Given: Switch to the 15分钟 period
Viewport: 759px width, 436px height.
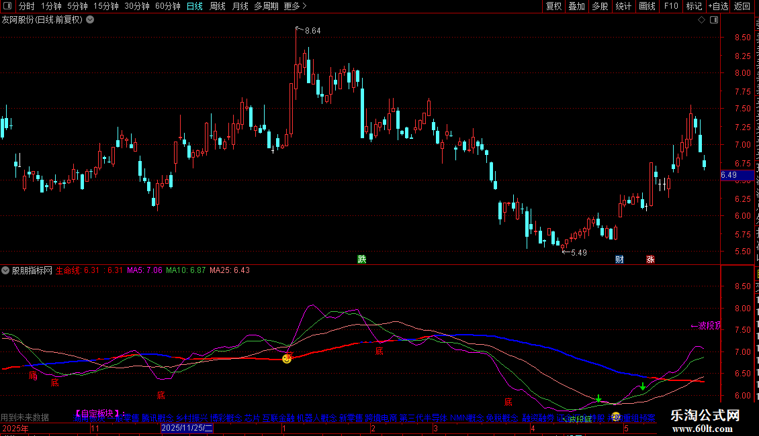Looking at the screenshot, I should coord(106,6).
